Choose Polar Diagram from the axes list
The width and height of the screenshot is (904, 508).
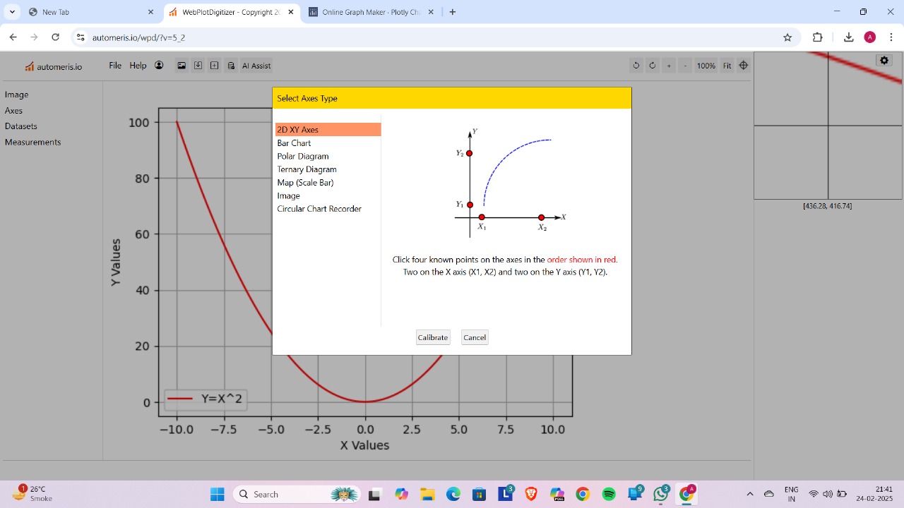click(x=302, y=156)
